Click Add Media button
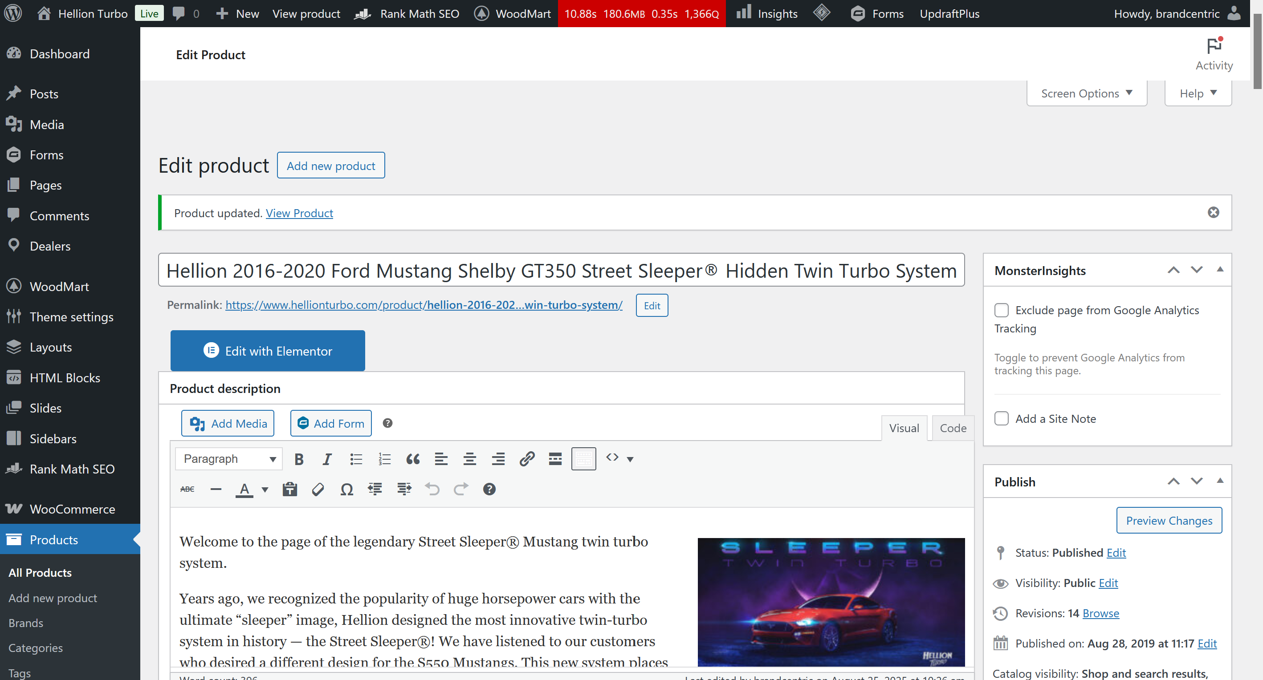 (228, 423)
